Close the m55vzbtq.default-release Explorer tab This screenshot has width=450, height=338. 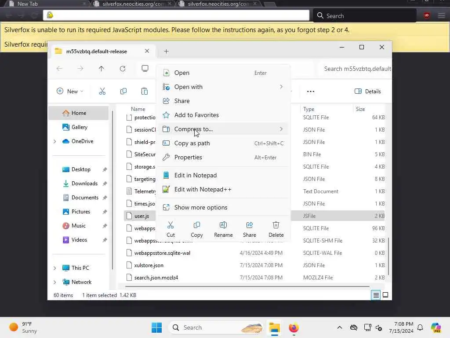147,51
